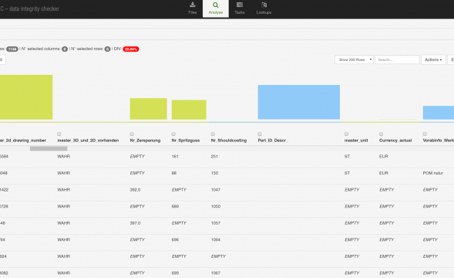Tick the Nr_Zerspanung column checkbox

point(132,134)
